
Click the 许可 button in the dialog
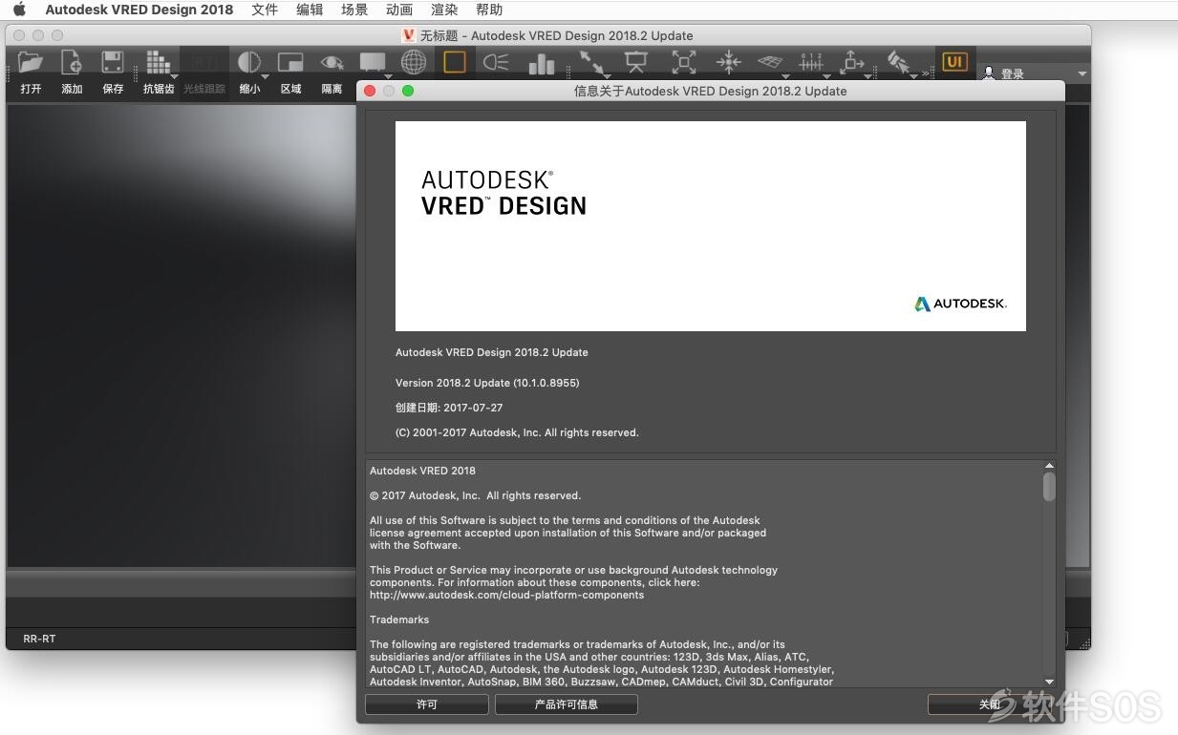coord(427,704)
